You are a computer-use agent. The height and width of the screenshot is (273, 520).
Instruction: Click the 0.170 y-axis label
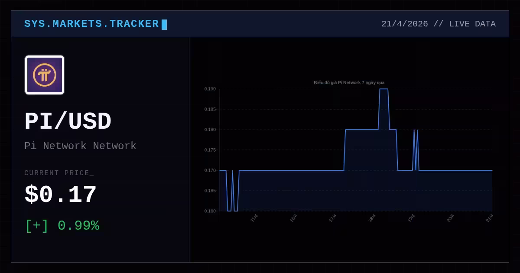[210, 170]
